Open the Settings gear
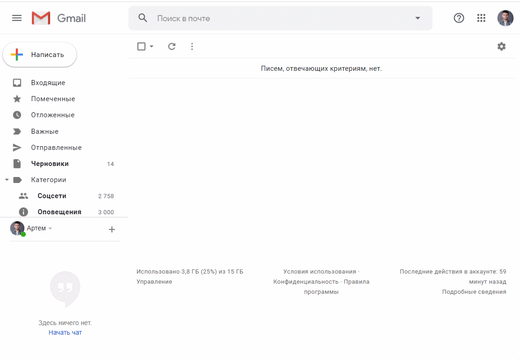The height and width of the screenshot is (360, 520). click(x=502, y=46)
